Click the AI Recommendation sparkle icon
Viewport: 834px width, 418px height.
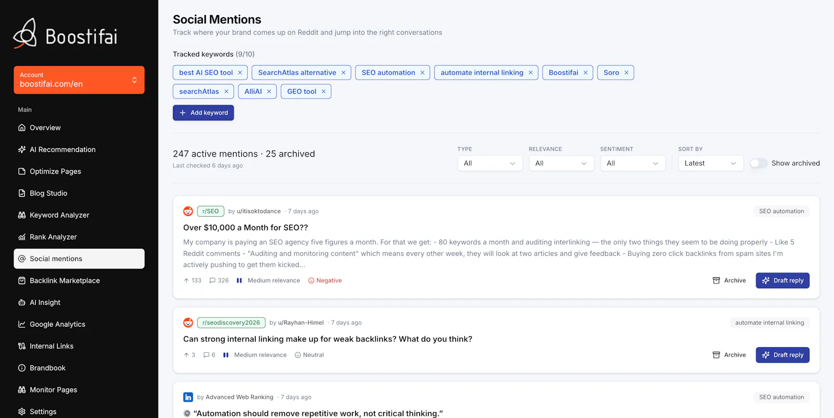click(22, 150)
